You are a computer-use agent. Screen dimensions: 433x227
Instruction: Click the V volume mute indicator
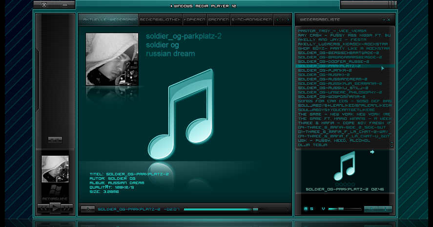coord(323,209)
